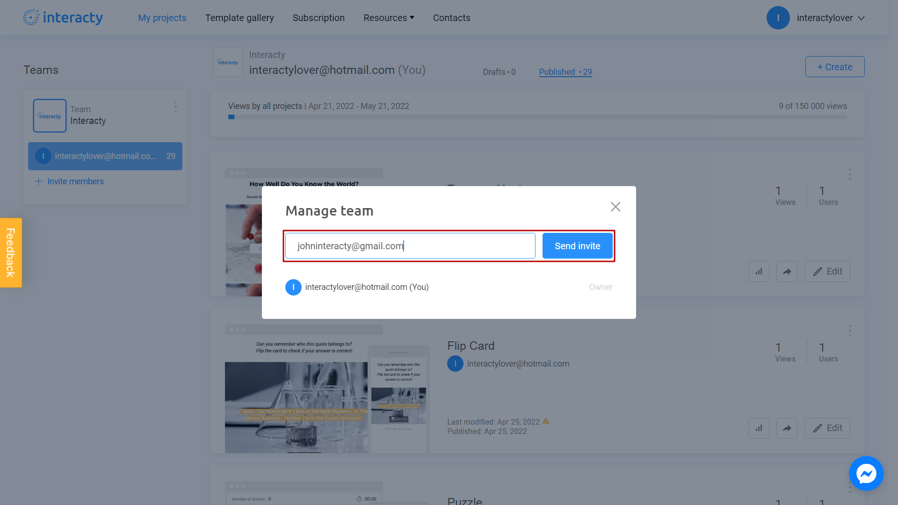Image resolution: width=898 pixels, height=505 pixels.
Task: Click the Owner role label
Action: 601,287
